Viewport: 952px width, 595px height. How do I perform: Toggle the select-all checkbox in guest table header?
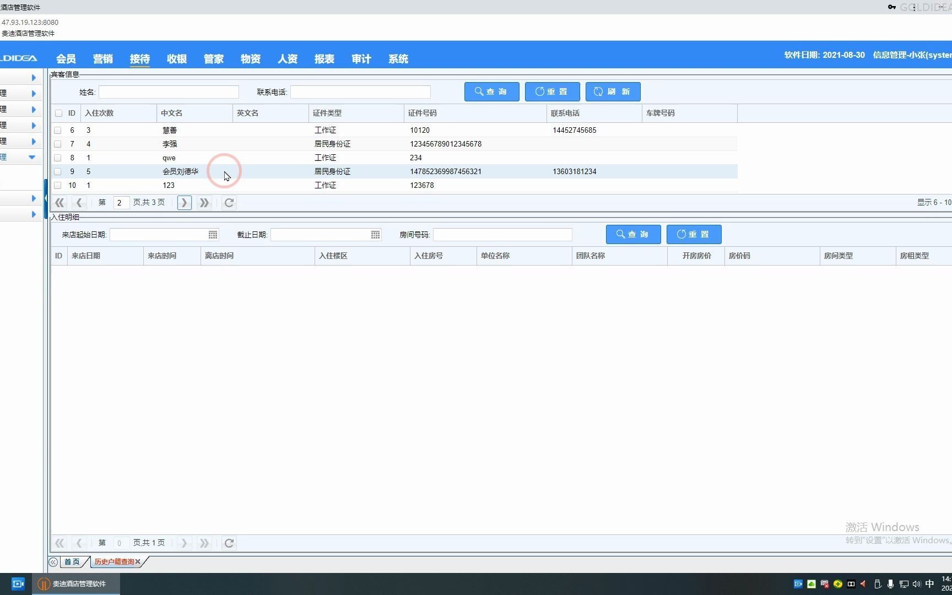point(58,113)
